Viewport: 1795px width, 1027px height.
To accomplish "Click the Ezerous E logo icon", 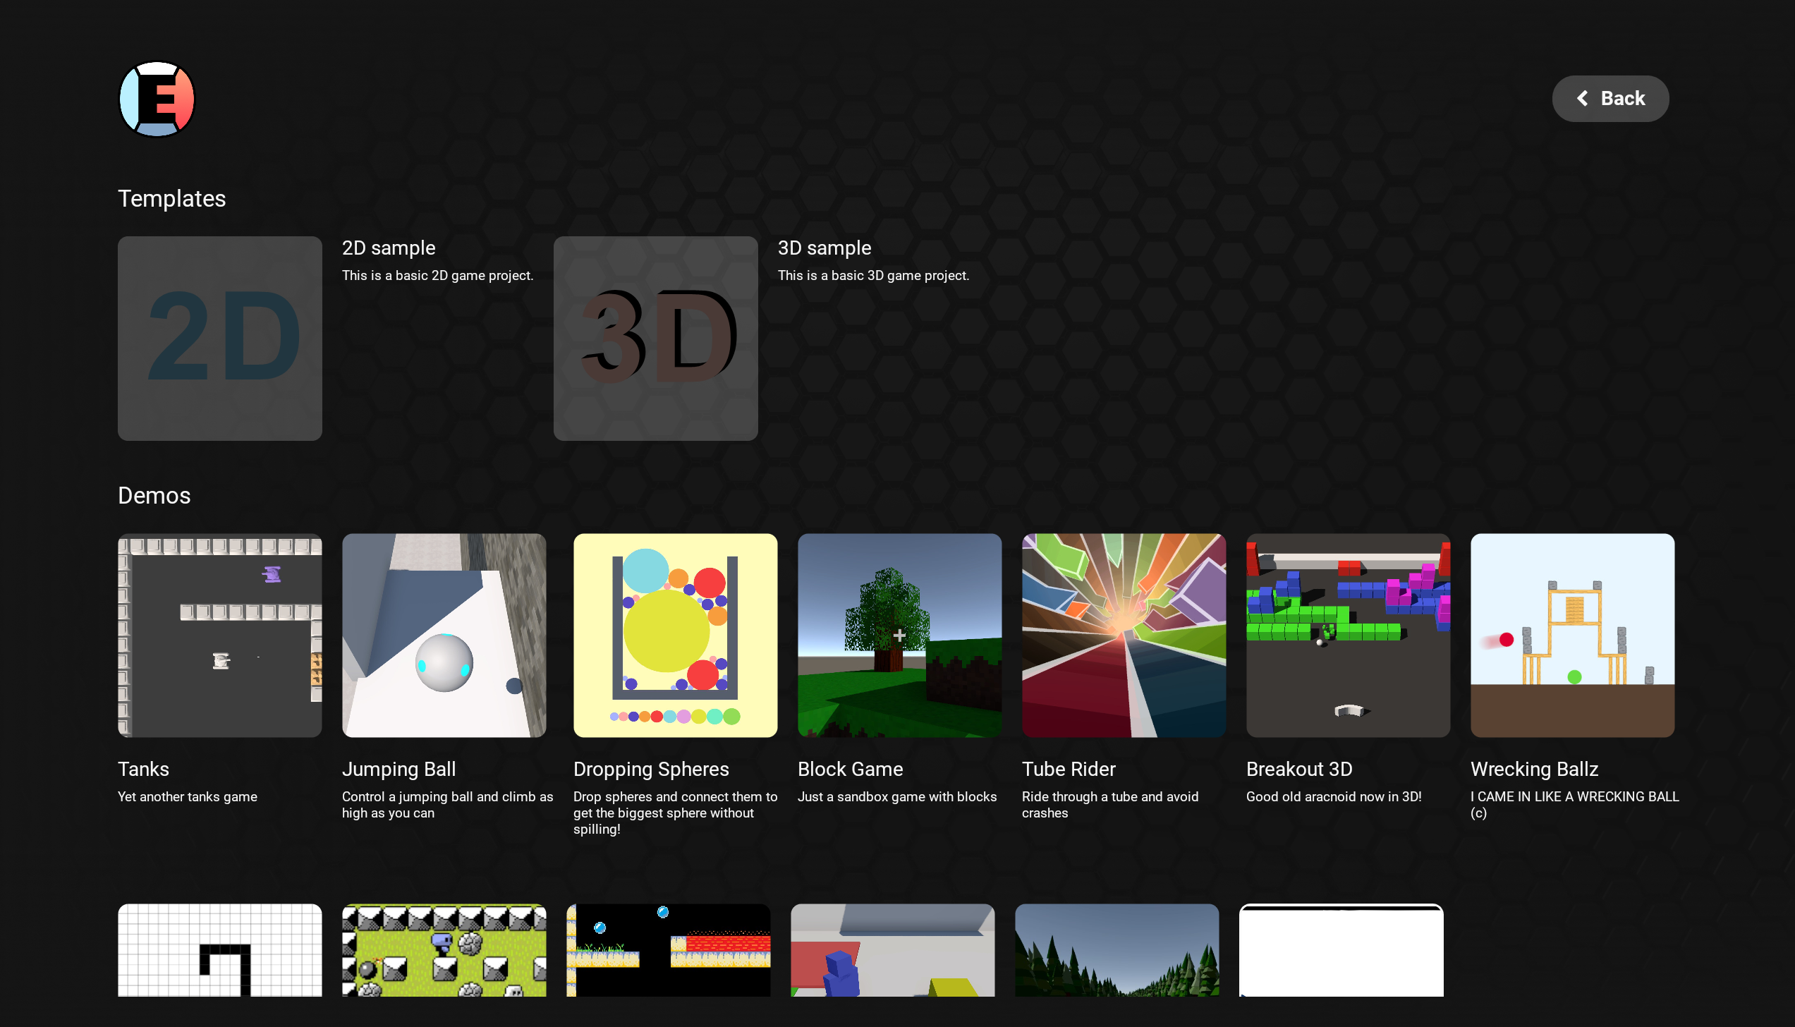I will coord(157,99).
